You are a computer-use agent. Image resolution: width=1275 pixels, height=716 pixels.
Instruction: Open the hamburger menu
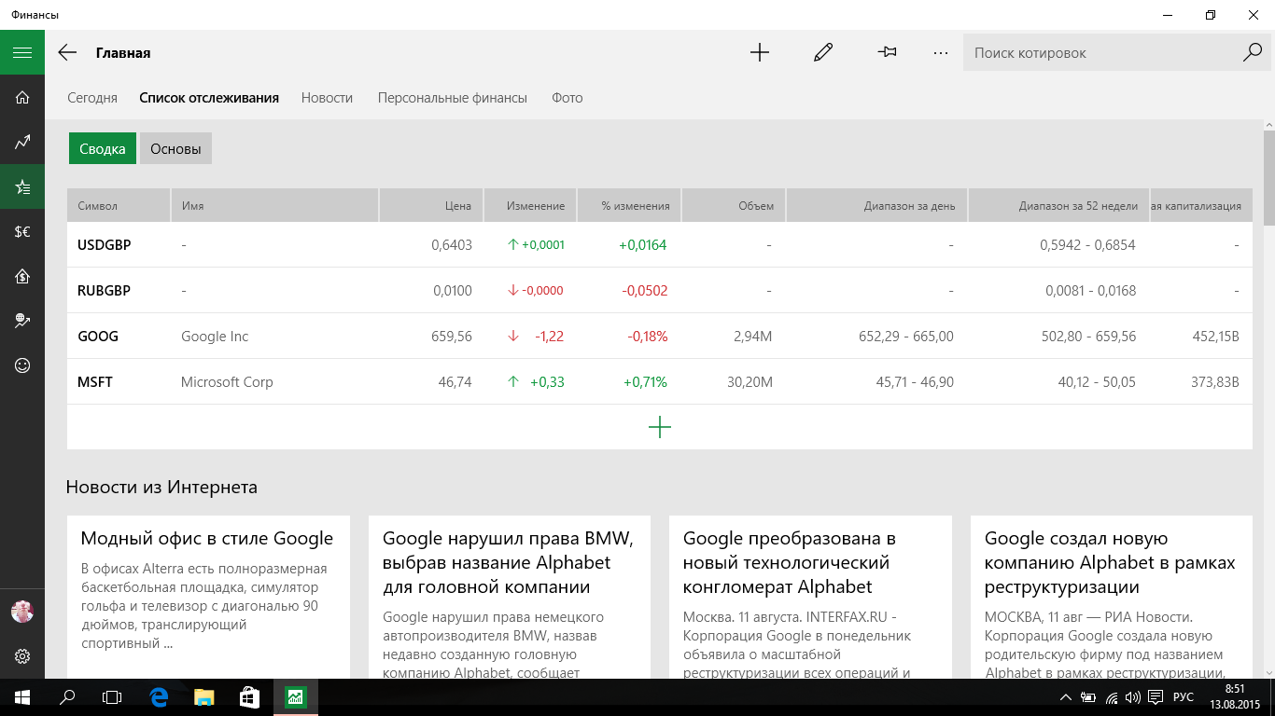22,53
